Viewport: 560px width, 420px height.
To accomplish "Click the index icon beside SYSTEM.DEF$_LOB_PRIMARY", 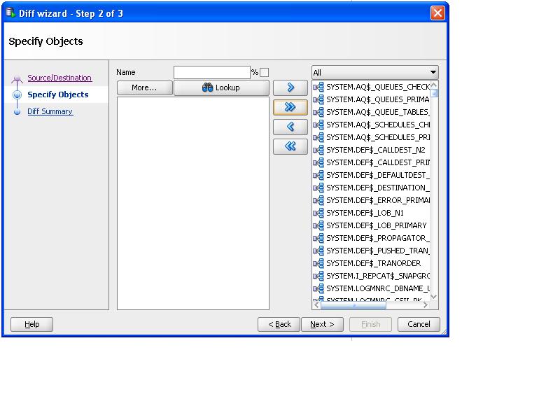I will [x=318, y=225].
